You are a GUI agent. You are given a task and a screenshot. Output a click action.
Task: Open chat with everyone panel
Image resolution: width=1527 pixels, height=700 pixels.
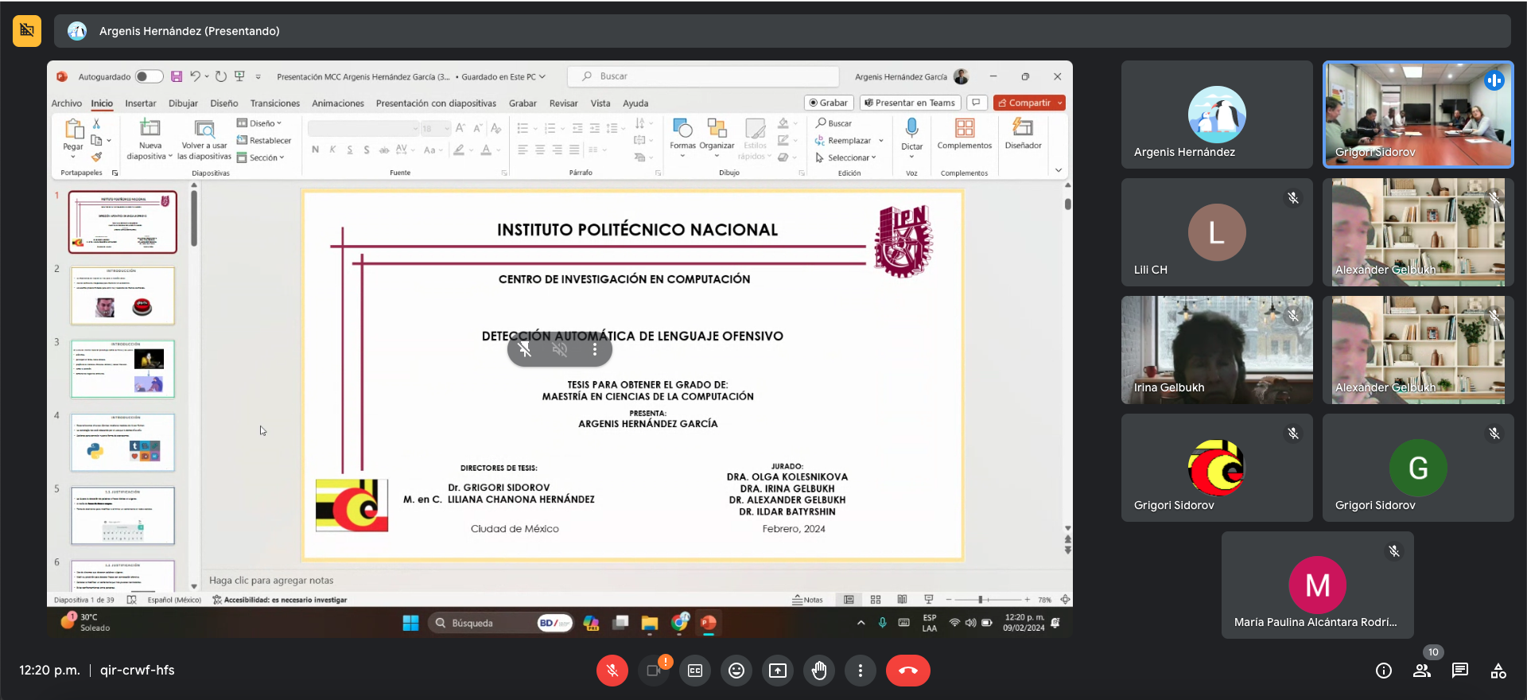pos(1460,671)
